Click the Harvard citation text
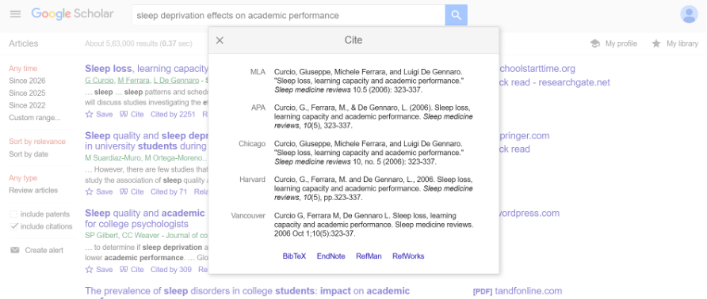 coord(373,188)
